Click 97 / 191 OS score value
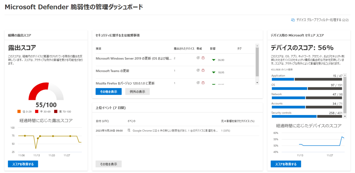355x173 pixels. 337,85
